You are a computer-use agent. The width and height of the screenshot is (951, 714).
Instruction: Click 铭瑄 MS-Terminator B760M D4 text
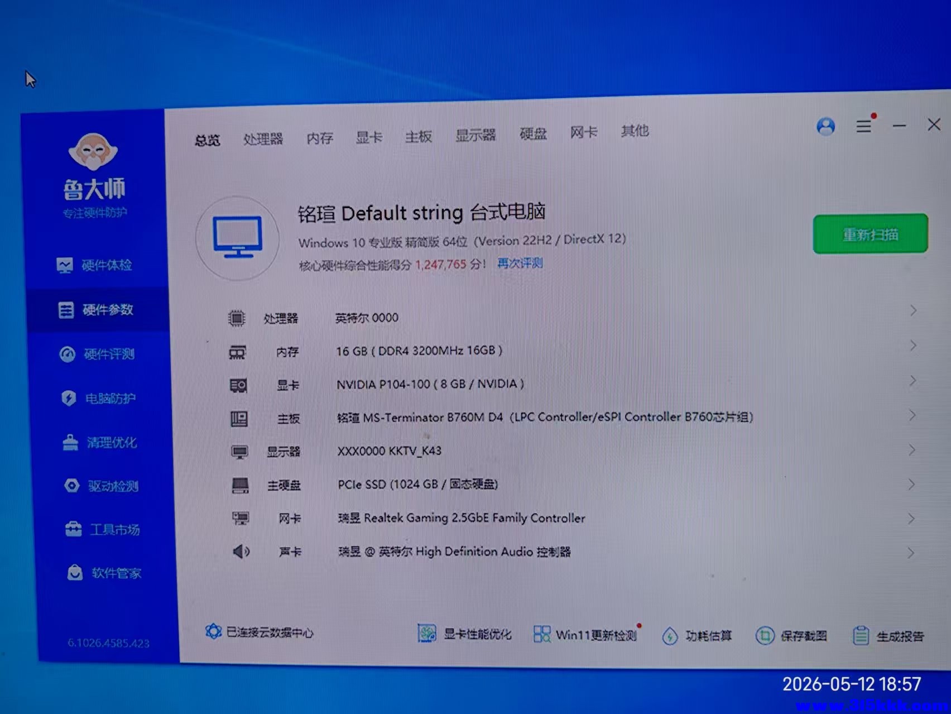[x=420, y=418]
